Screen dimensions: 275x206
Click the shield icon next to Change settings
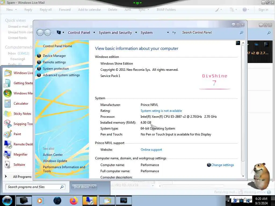pos(209,165)
